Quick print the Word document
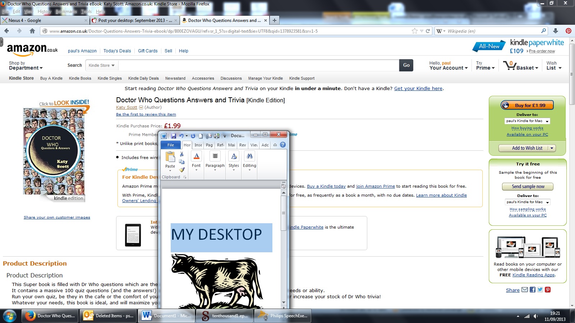 (217, 136)
